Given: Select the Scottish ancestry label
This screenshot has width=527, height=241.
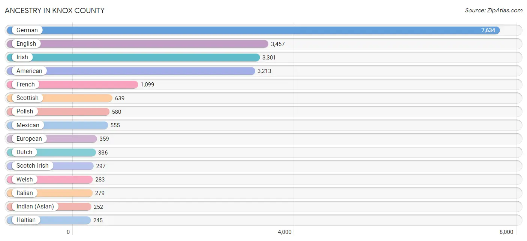Looking at the screenshot, I should [x=27, y=98].
